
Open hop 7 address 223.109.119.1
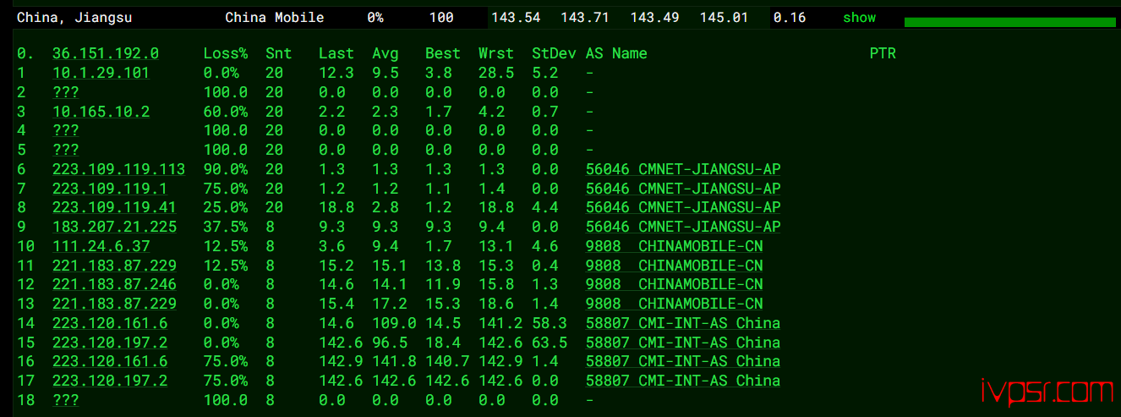pos(109,189)
